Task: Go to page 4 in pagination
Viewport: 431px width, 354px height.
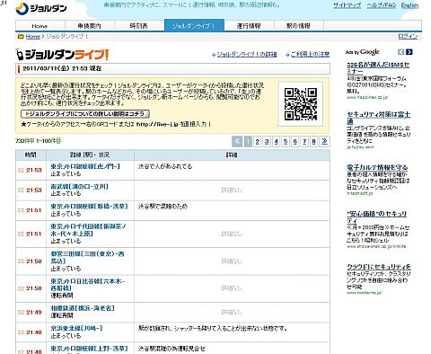Action: [x=276, y=141]
